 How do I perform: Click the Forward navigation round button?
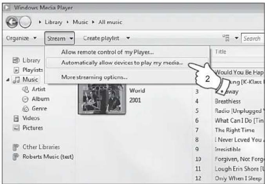click(x=25, y=22)
